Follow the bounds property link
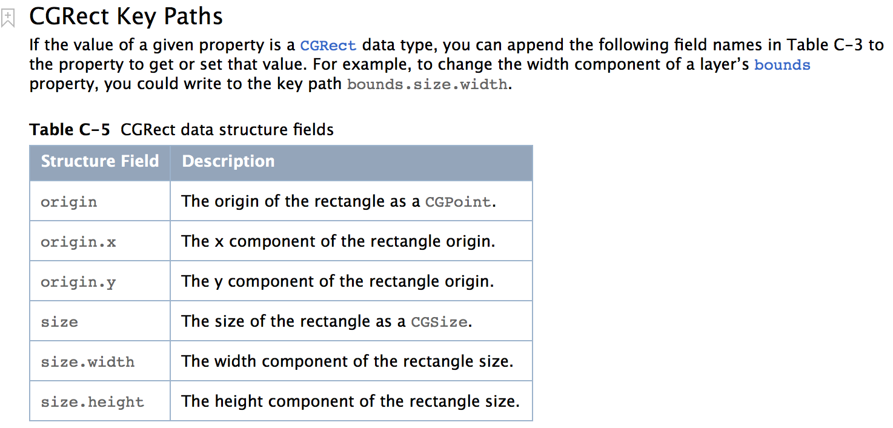This screenshot has width=893, height=428. click(x=782, y=65)
